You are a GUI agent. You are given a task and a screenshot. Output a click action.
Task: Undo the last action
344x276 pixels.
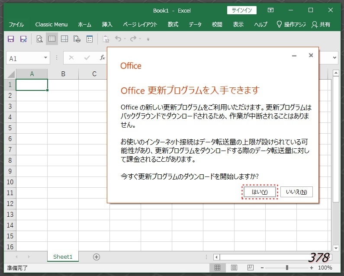(118, 39)
